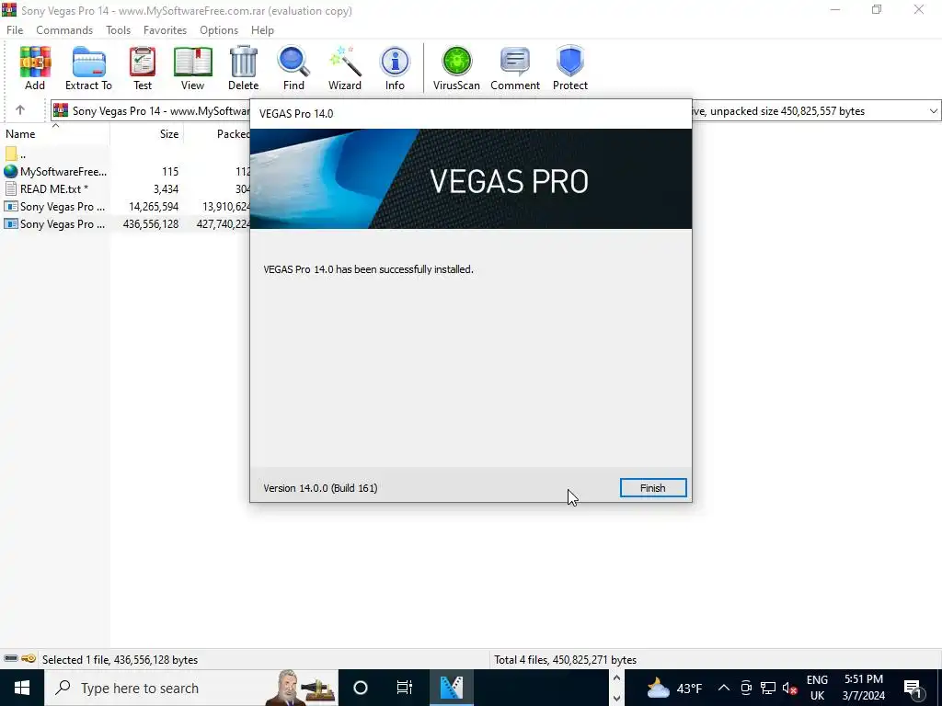Click the Comment toolbar icon
The height and width of the screenshot is (706, 942).
(x=515, y=68)
